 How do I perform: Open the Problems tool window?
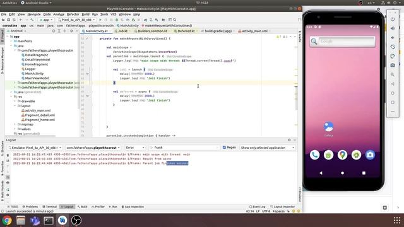[x=30, y=207]
